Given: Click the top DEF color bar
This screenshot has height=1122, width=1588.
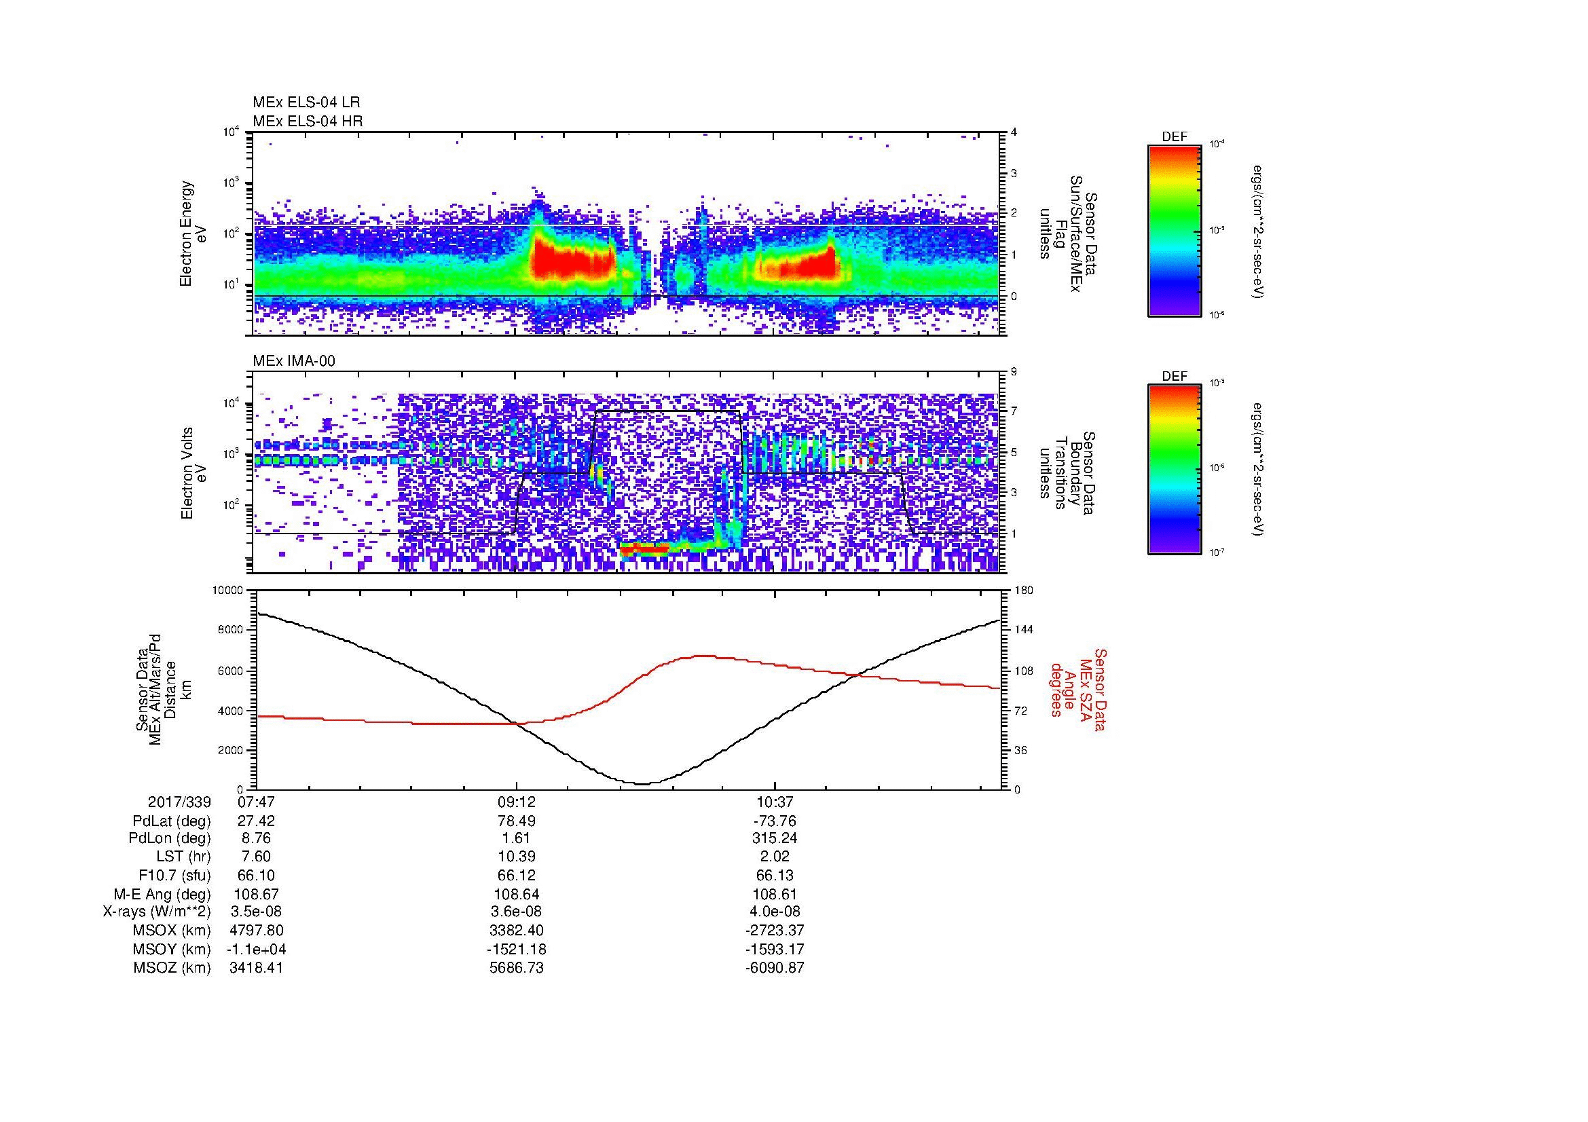Looking at the screenshot, I should 1174,230.
